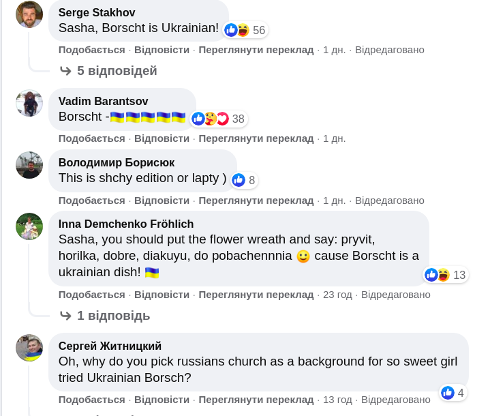Click Володимир Борисюк's avatar photo
Viewport: 490px width, 416px height.
[29, 165]
